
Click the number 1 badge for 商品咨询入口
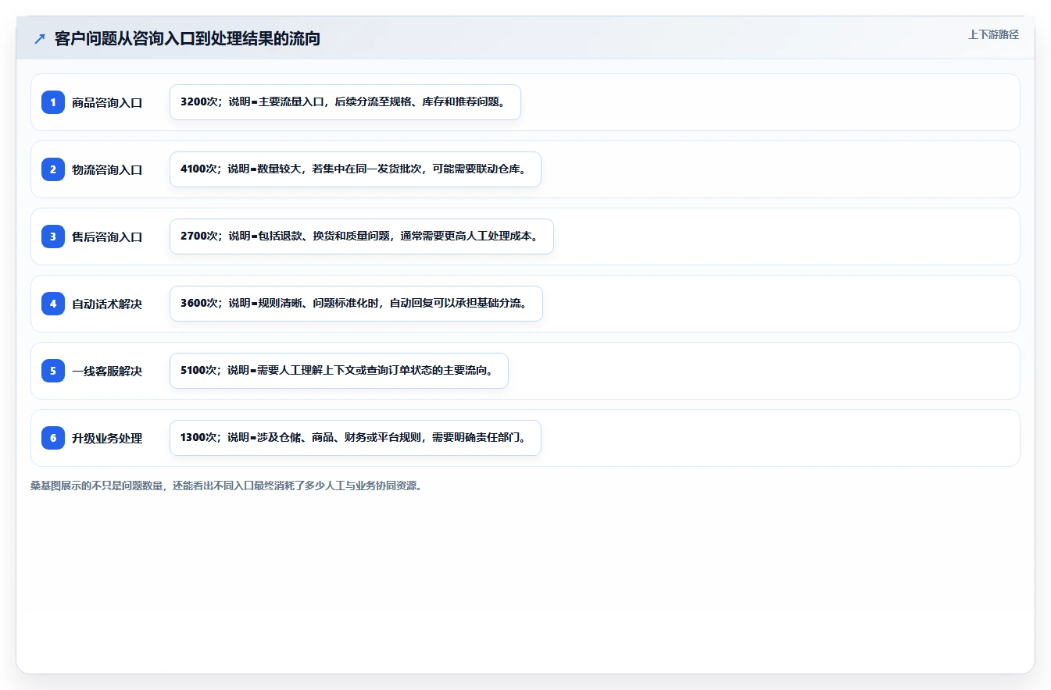click(53, 102)
